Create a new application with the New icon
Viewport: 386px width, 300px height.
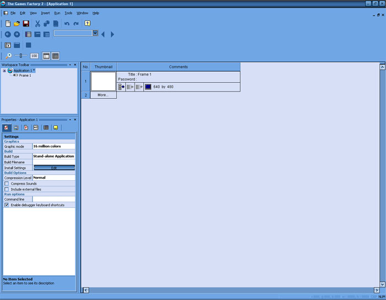click(x=8, y=23)
